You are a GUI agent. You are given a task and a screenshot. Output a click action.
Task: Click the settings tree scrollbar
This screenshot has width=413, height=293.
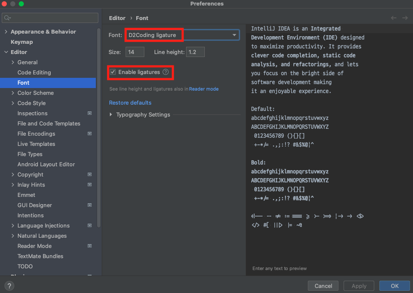pyautogui.click(x=99, y=128)
